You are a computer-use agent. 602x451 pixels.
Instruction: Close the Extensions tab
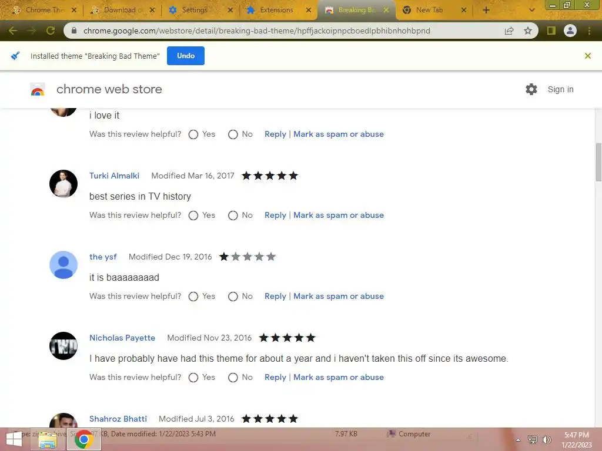tap(309, 10)
